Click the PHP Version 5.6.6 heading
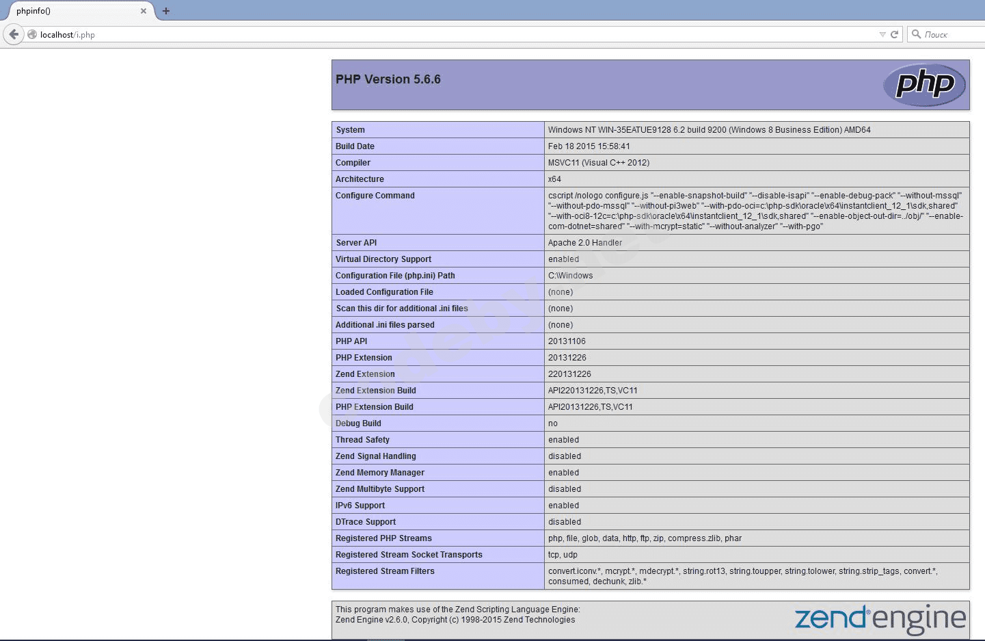985x641 pixels. [x=388, y=79]
